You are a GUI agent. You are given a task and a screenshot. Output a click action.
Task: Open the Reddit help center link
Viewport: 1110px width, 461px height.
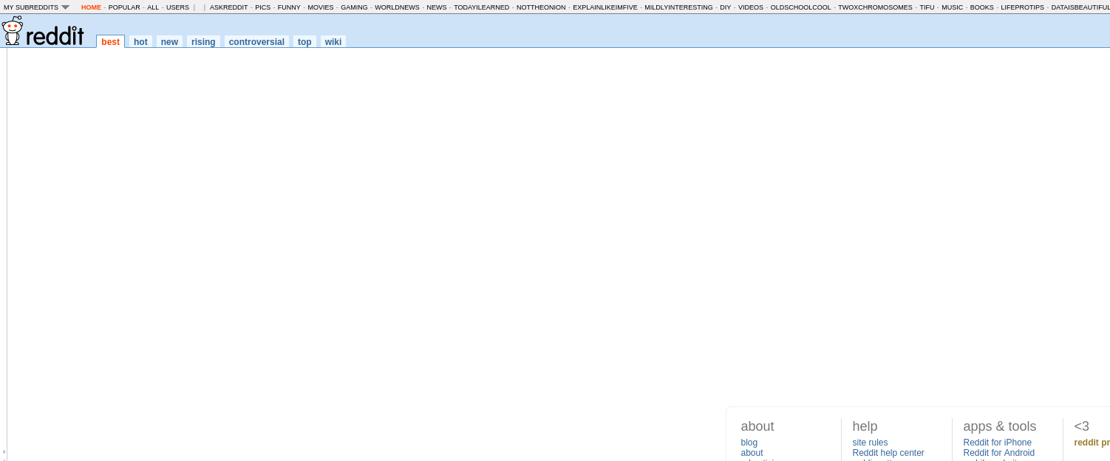click(888, 453)
